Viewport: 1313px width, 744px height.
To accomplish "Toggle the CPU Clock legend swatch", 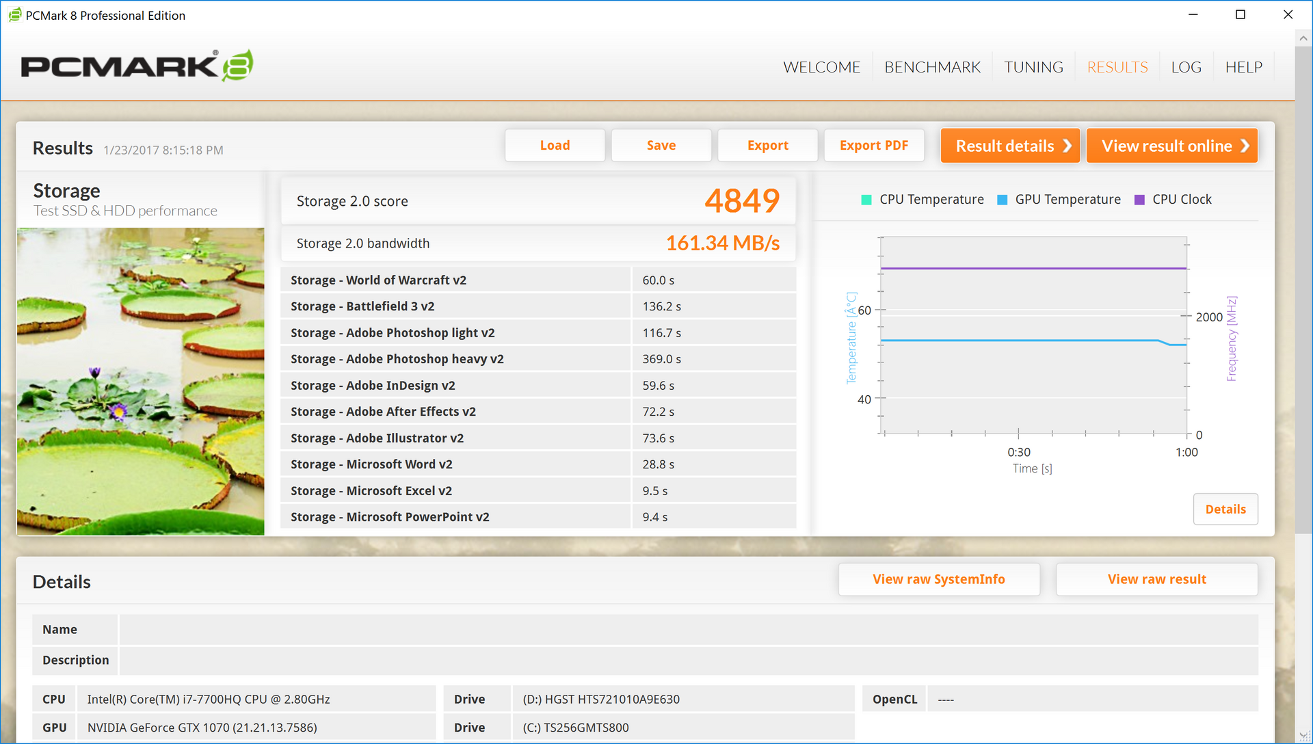I will (x=1139, y=200).
